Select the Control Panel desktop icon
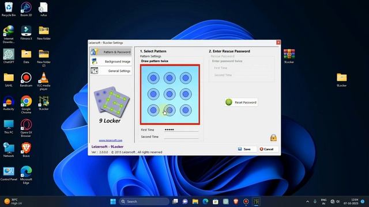Viewport: 369px width, 207px height. (9, 174)
